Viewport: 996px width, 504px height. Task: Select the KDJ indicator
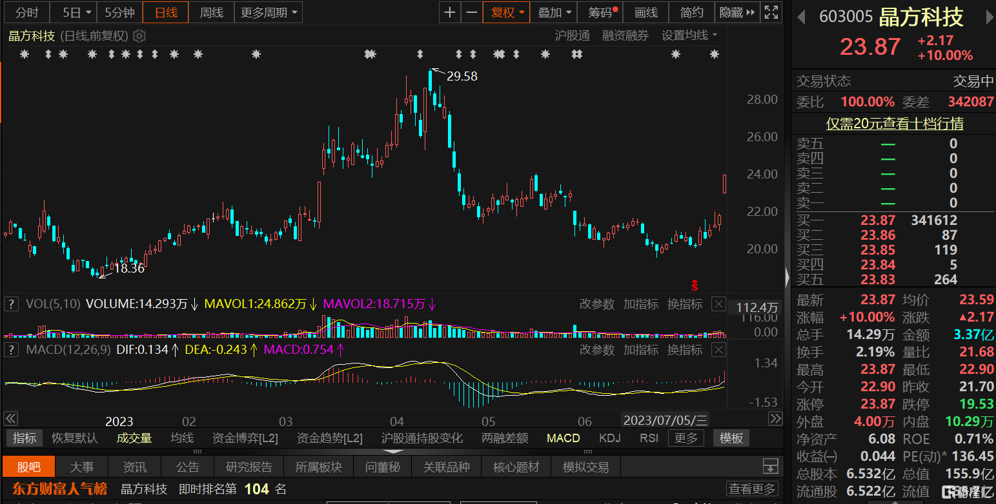pos(609,438)
